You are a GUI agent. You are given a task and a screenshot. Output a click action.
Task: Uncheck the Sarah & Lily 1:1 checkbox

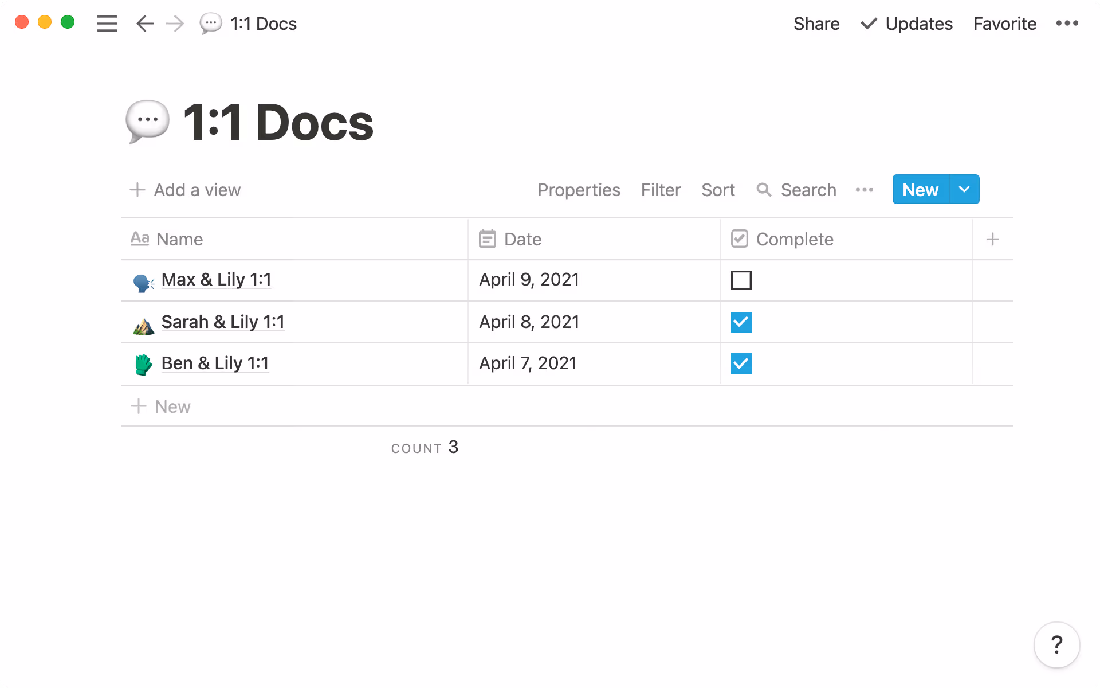[741, 322]
